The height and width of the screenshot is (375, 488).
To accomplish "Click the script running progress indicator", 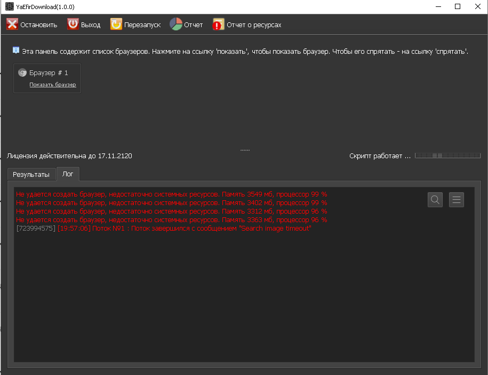I will point(447,156).
